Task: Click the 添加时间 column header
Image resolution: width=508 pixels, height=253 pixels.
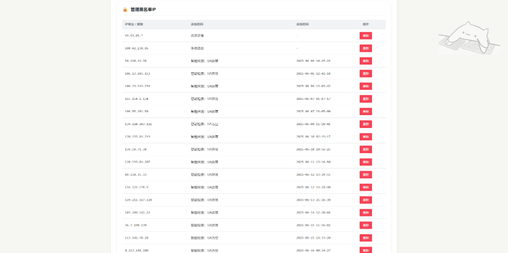Action: coord(302,24)
